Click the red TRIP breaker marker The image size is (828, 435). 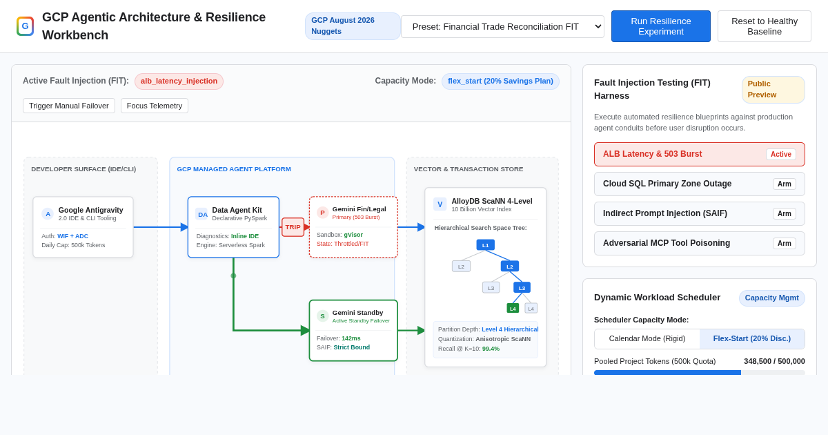[x=293, y=227]
